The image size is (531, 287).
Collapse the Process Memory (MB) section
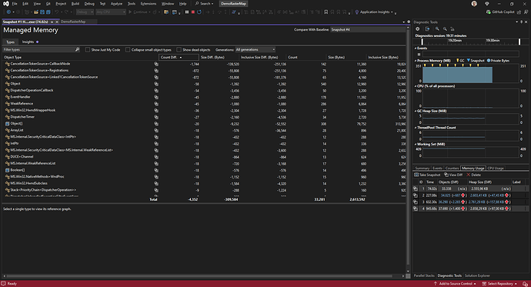[416, 61]
